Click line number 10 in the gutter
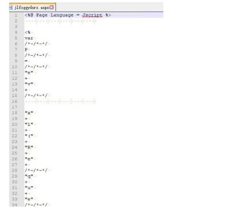 [15, 67]
